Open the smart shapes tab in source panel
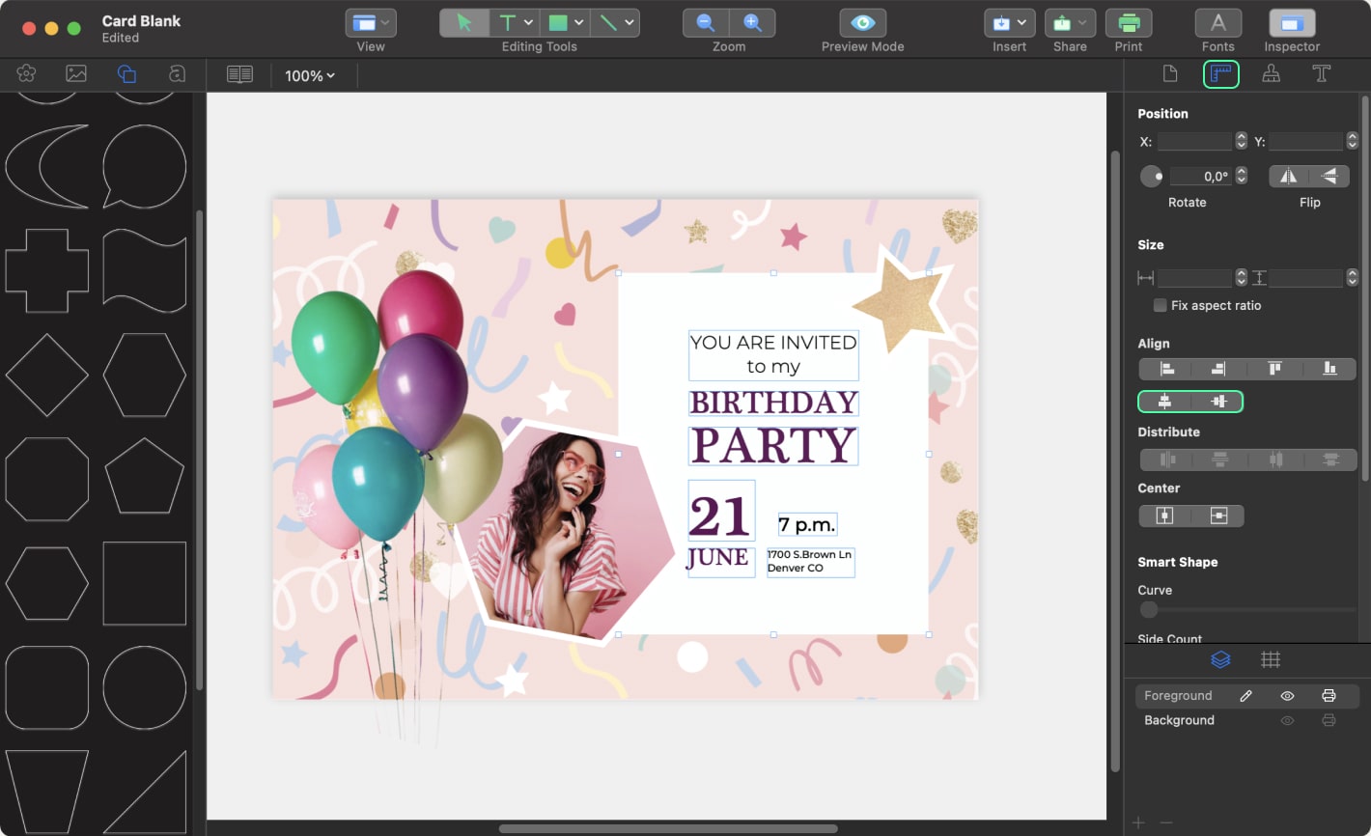The height and width of the screenshot is (836, 1371). click(126, 73)
